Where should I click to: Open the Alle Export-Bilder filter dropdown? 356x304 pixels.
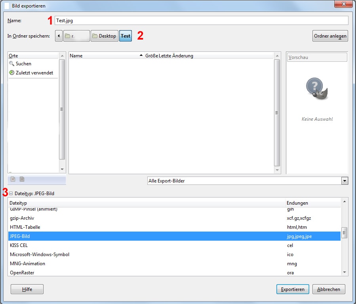click(x=247, y=181)
